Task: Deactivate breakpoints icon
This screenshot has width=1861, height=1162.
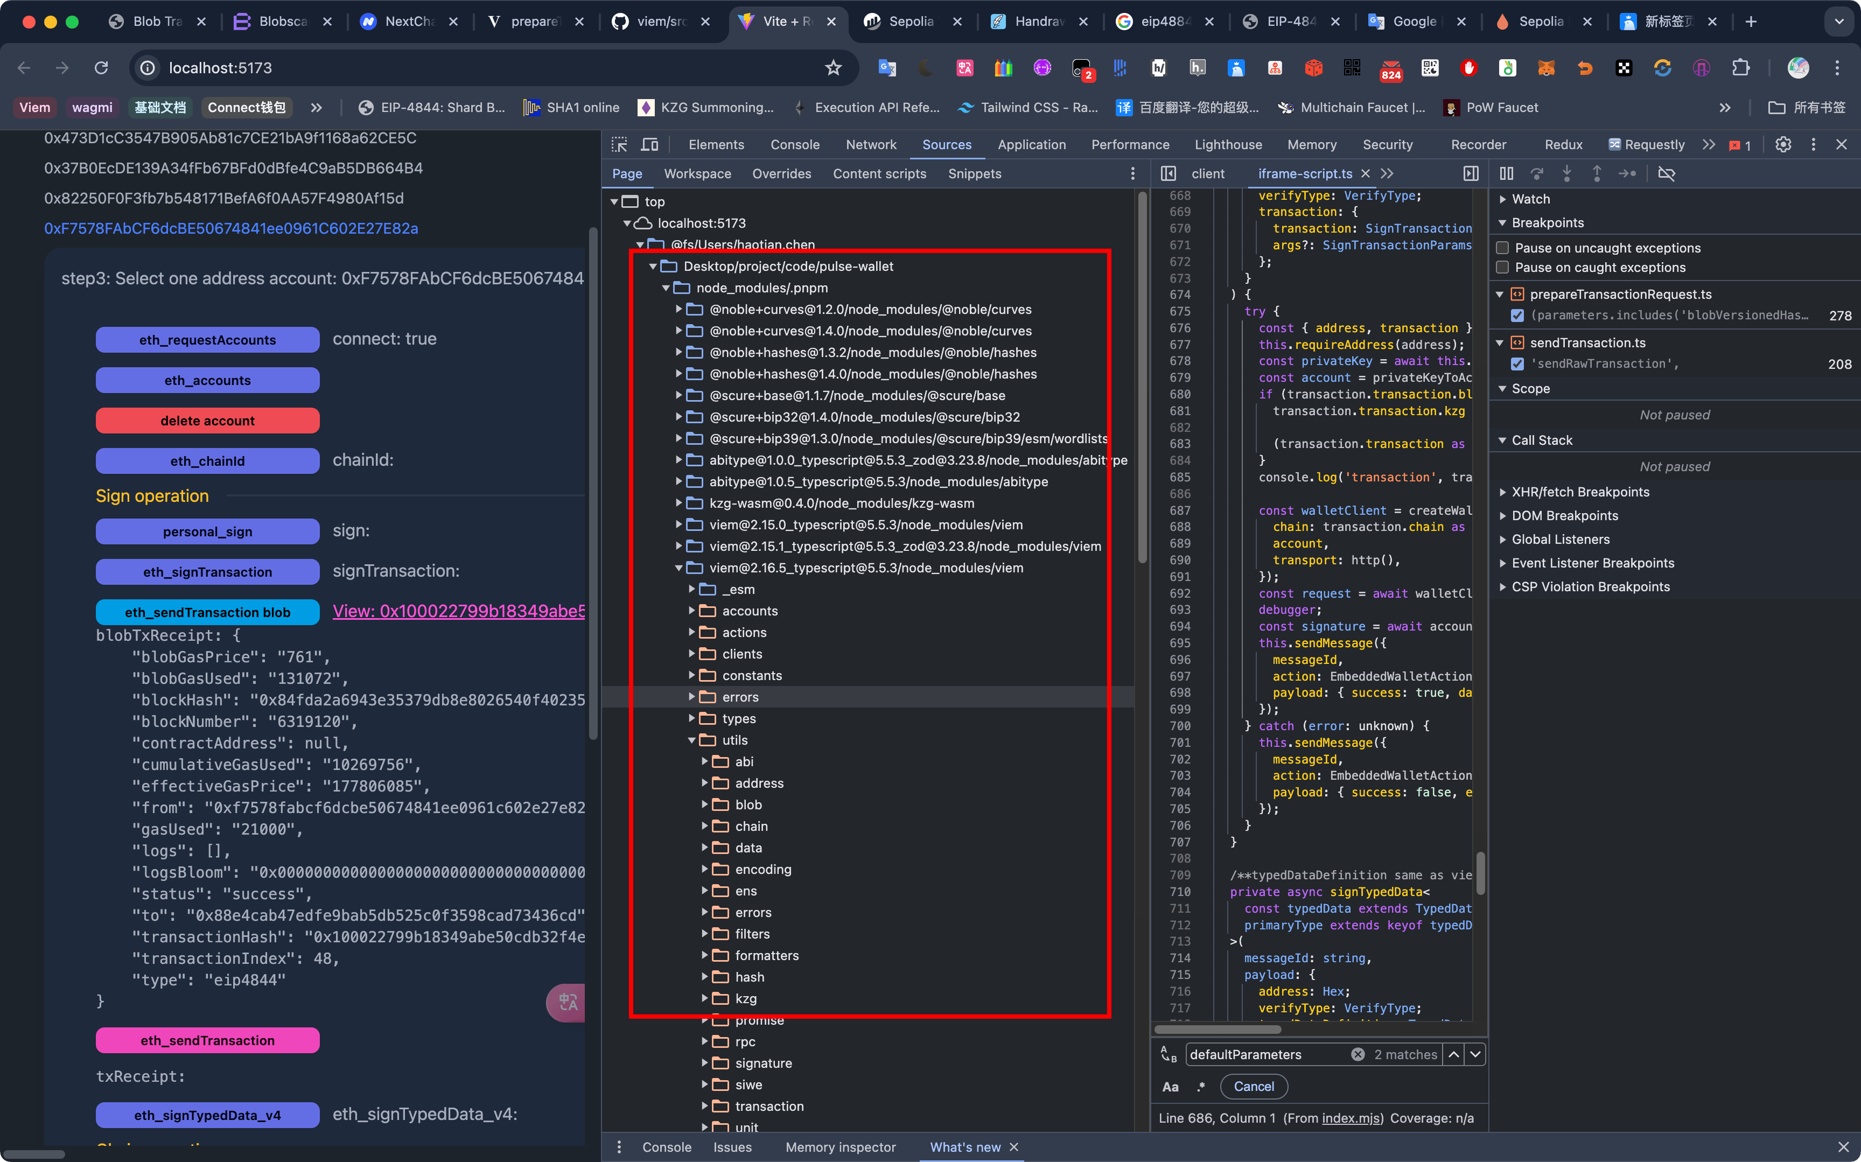Action: [x=1667, y=174]
